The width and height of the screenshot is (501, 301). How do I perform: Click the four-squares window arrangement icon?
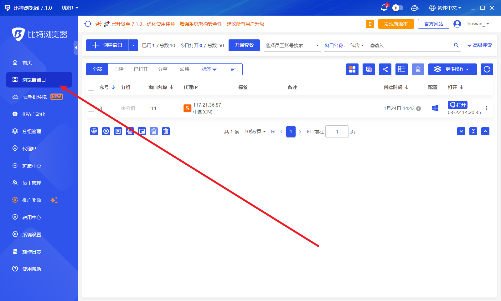coord(352,69)
